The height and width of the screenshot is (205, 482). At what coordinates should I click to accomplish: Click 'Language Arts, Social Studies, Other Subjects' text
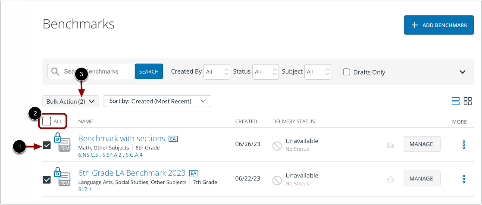coord(132,182)
